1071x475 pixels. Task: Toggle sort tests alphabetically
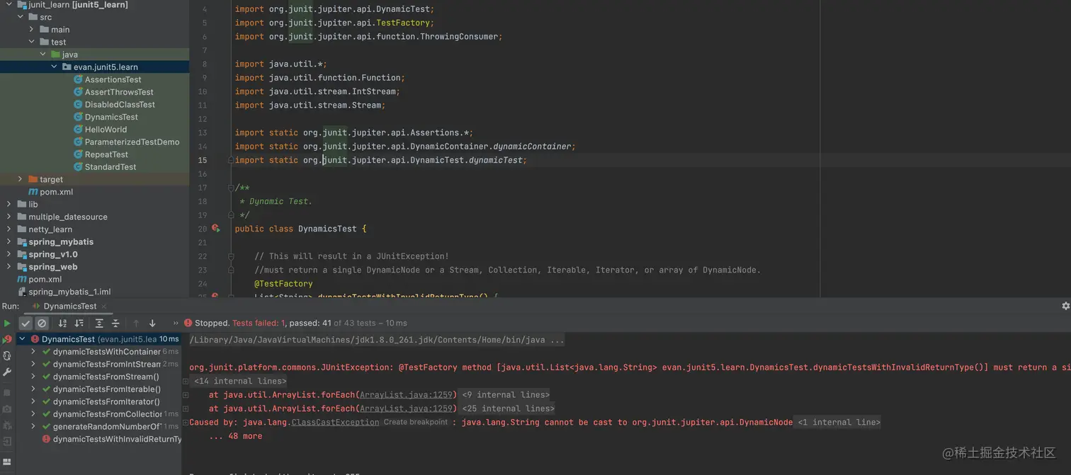point(62,324)
